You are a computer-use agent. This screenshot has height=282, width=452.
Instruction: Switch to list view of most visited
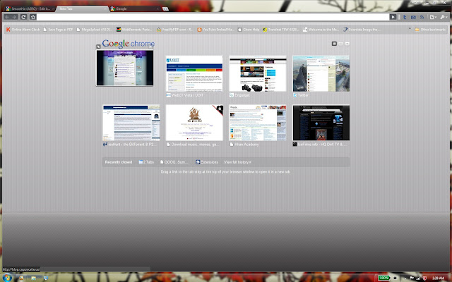340,44
